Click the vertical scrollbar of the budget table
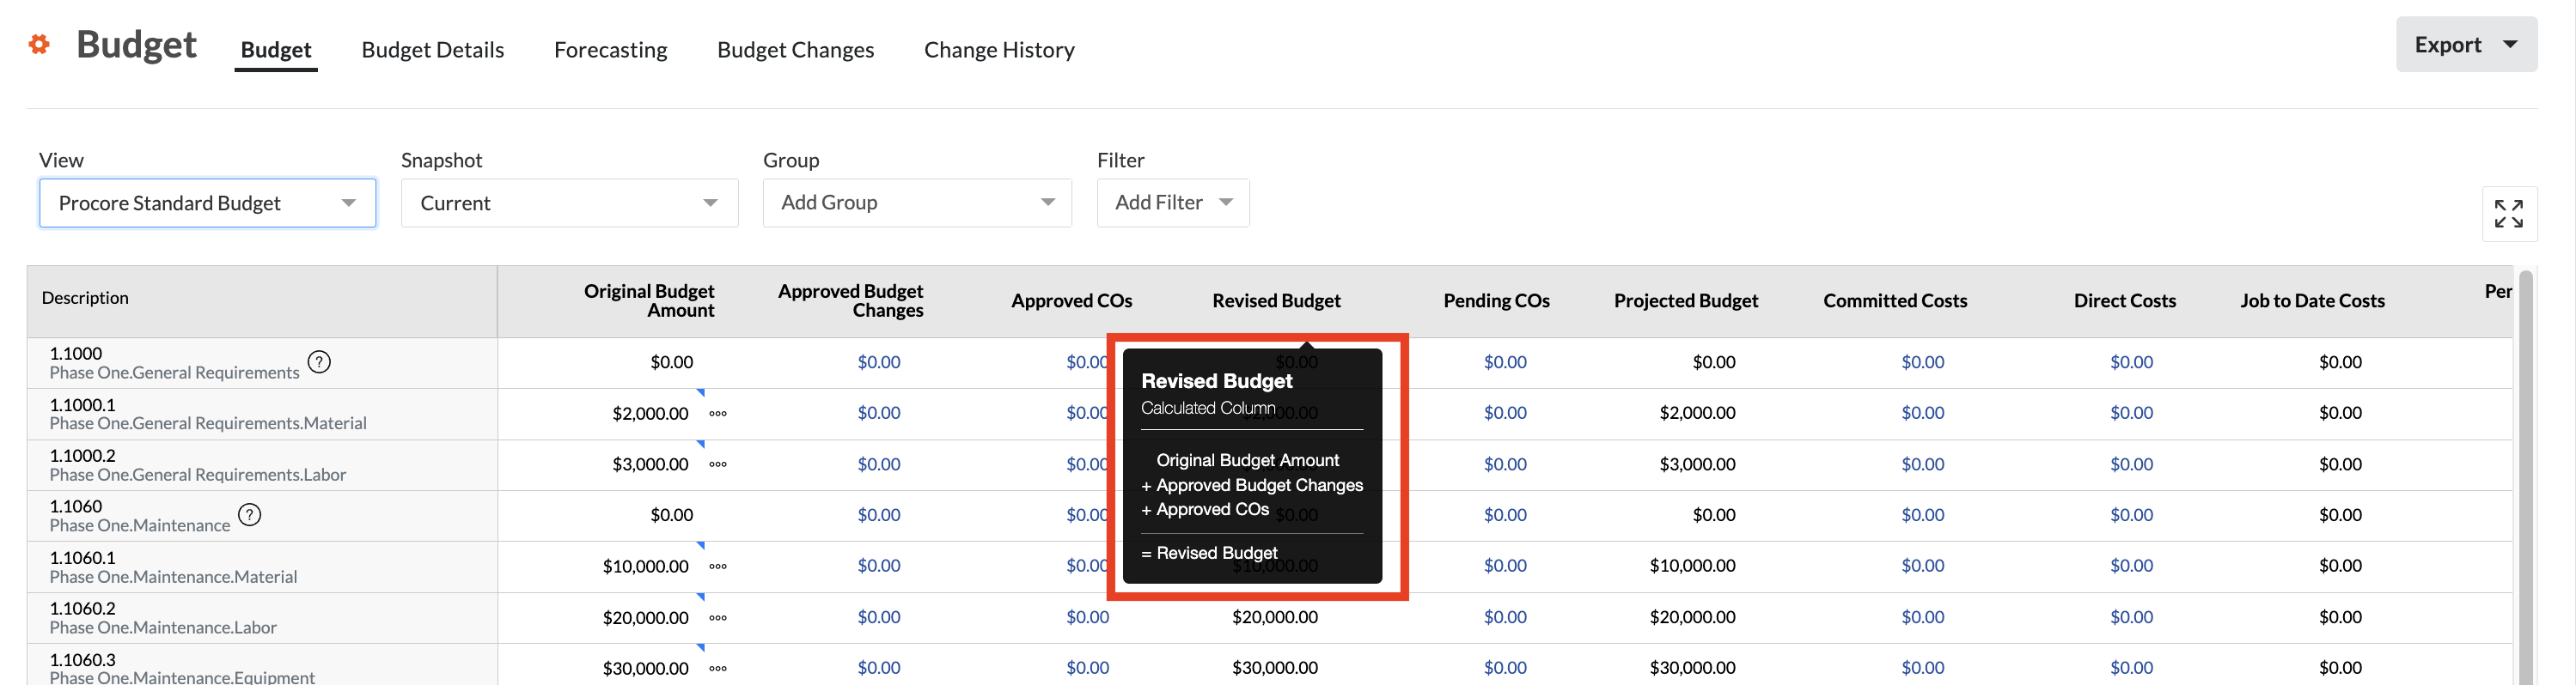2576x685 pixels. (x=2525, y=477)
